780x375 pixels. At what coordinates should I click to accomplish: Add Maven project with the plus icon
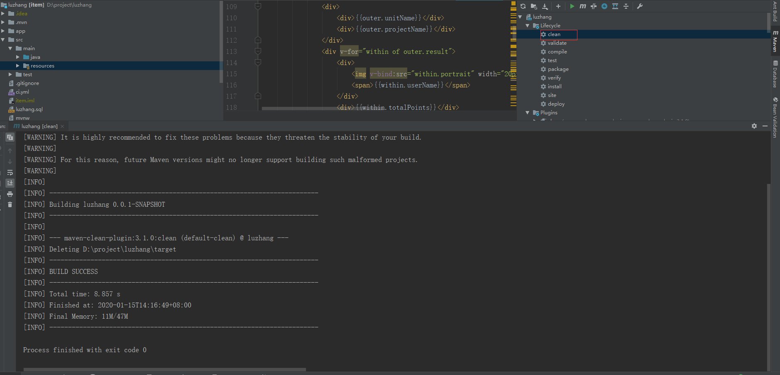coord(558,6)
